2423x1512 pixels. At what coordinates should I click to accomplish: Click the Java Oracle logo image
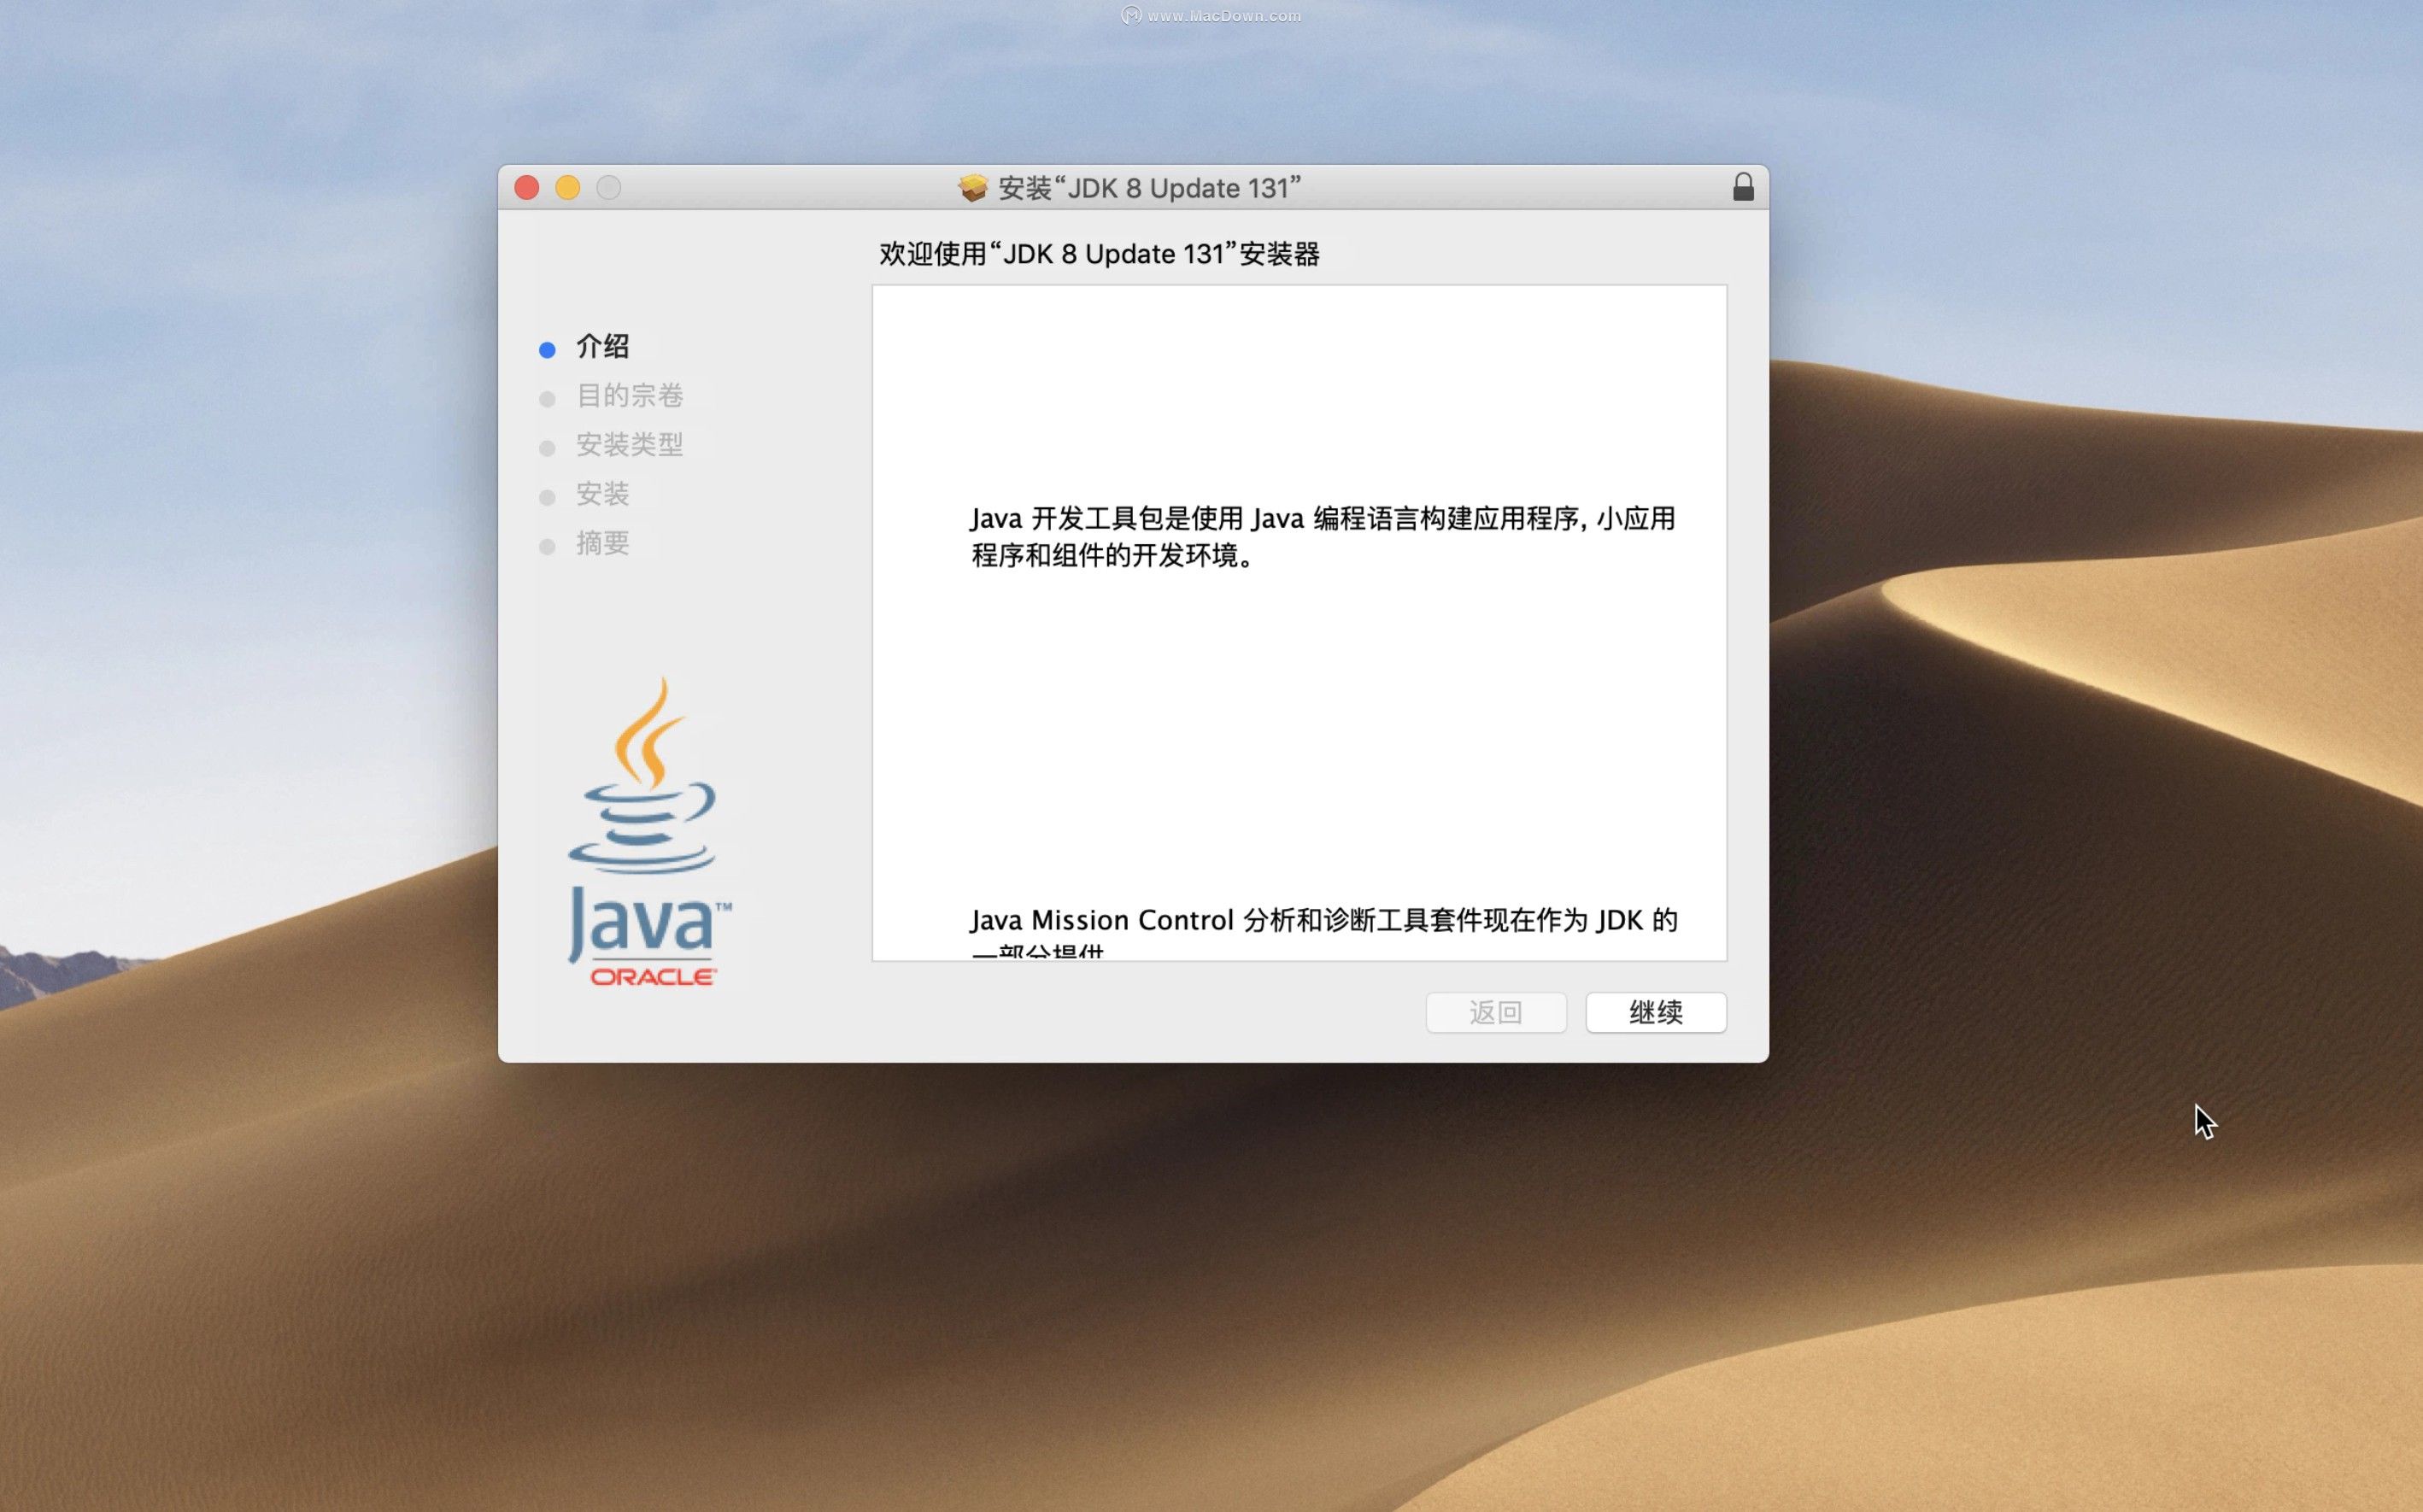tap(649, 832)
